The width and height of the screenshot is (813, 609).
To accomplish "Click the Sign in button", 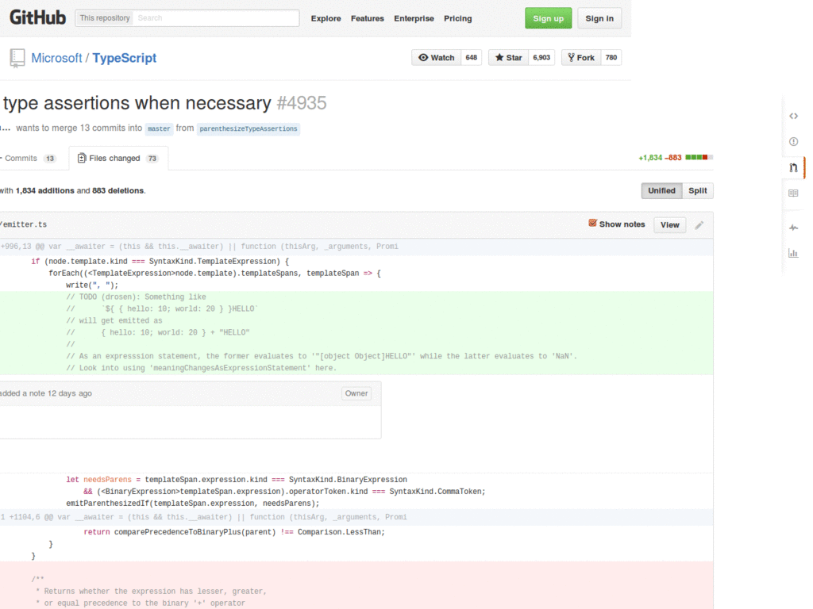I will click(x=599, y=18).
